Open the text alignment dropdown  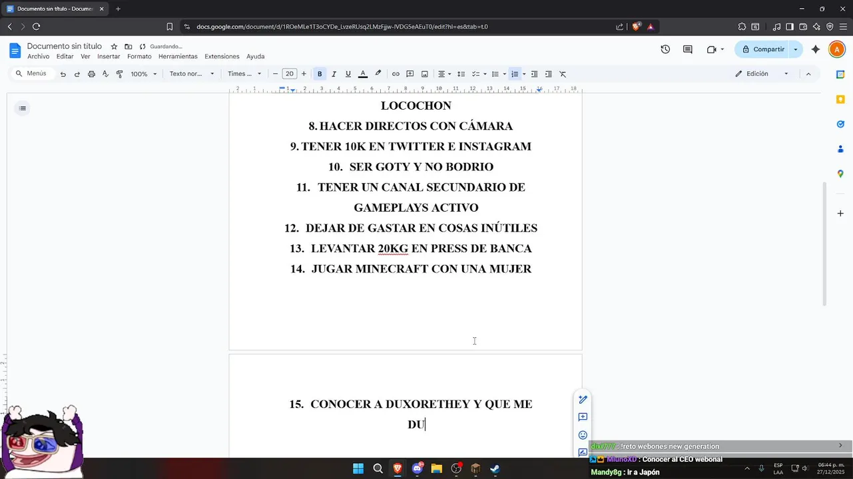444,74
